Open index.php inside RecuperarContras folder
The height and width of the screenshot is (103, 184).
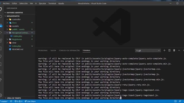(18, 36)
